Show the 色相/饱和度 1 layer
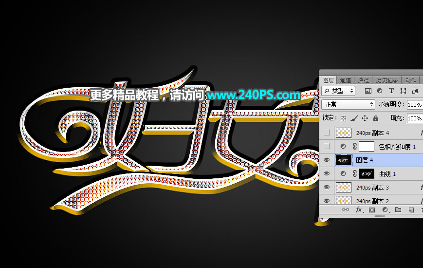Image resolution: width=423 pixels, height=268 pixels. (x=327, y=146)
